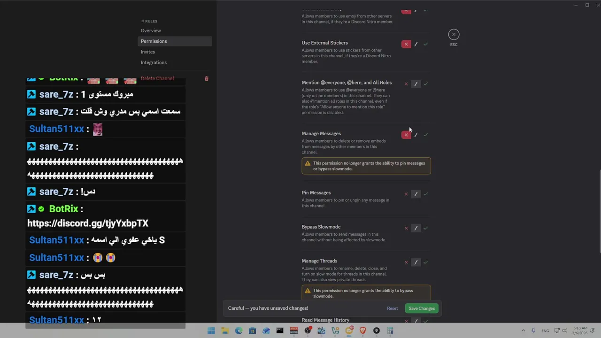Deny the Manage Messages permission
Viewport: 601px width, 338px height.
[406, 135]
